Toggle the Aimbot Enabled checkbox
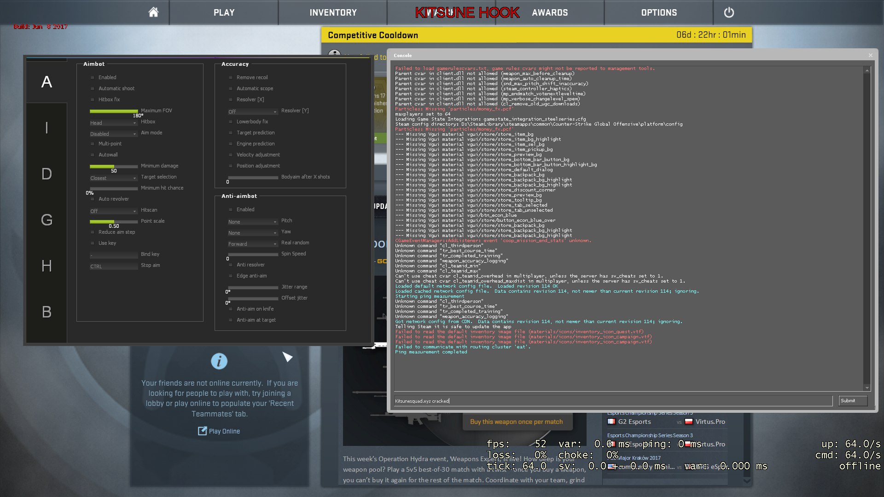Image resolution: width=884 pixels, height=497 pixels. 93,77
